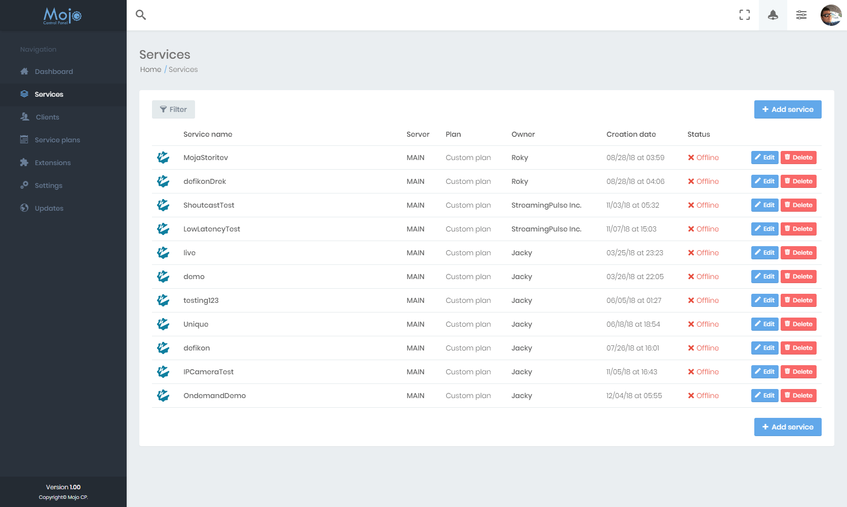Open the Updates globe icon

24,208
